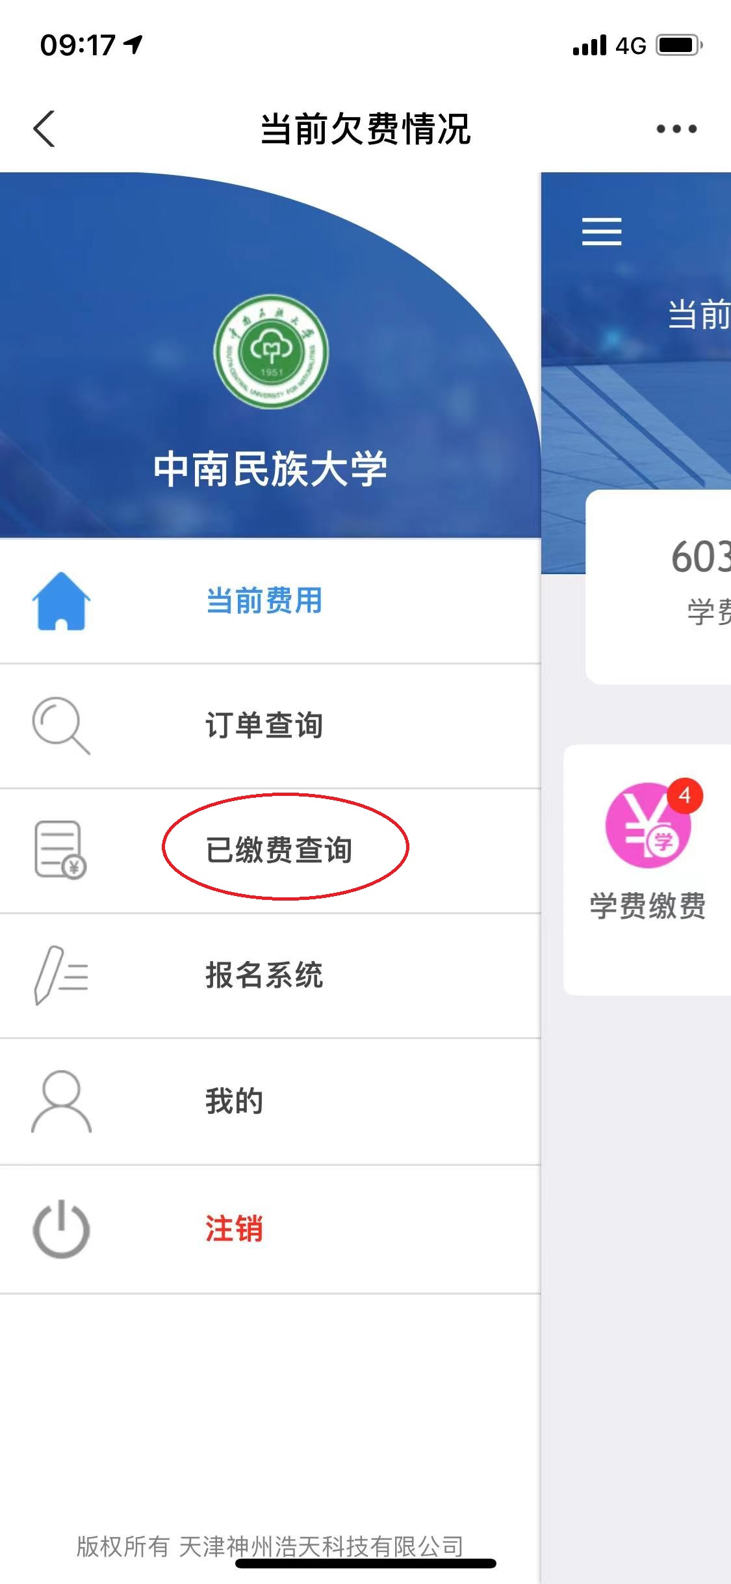Image resolution: width=731 pixels, height=1584 pixels.
Task: Tap the tuition amount card showing 603
Action: pos(658,587)
